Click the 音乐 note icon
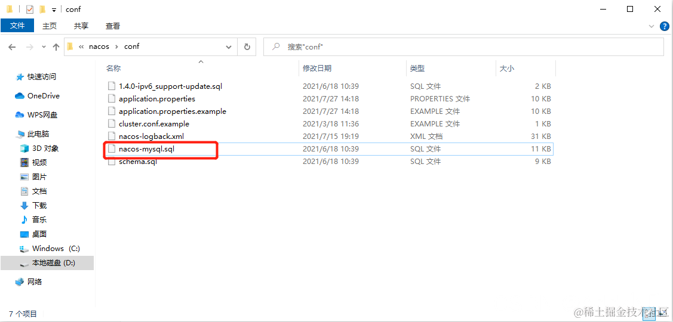673x322 pixels. click(24, 220)
